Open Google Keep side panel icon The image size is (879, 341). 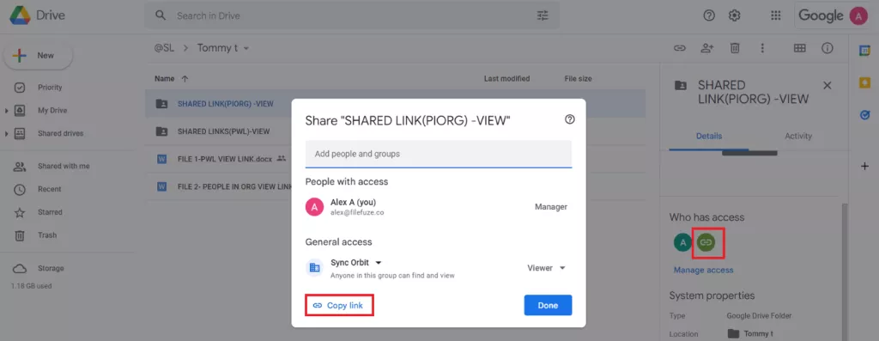pos(864,82)
